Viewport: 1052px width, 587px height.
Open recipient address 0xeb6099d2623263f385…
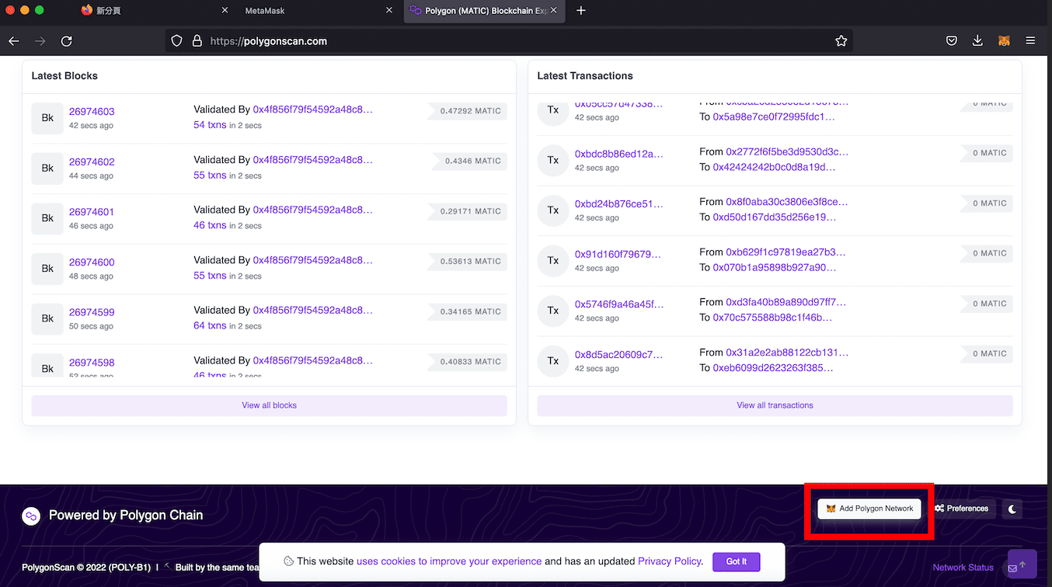772,368
